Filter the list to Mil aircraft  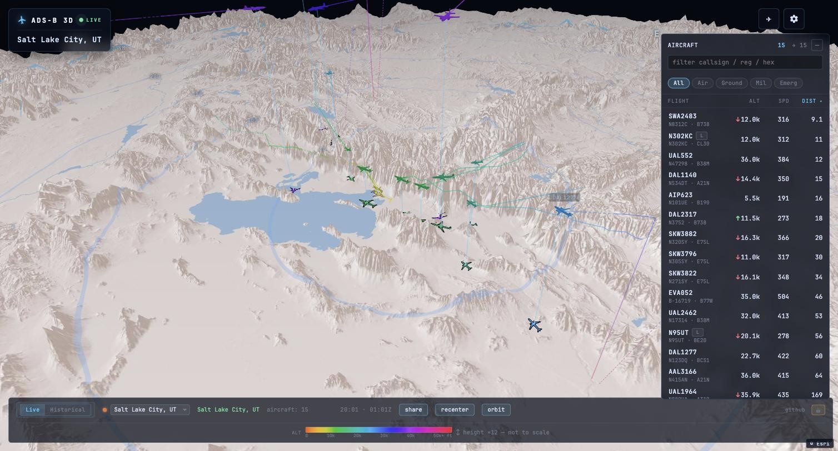pos(761,83)
